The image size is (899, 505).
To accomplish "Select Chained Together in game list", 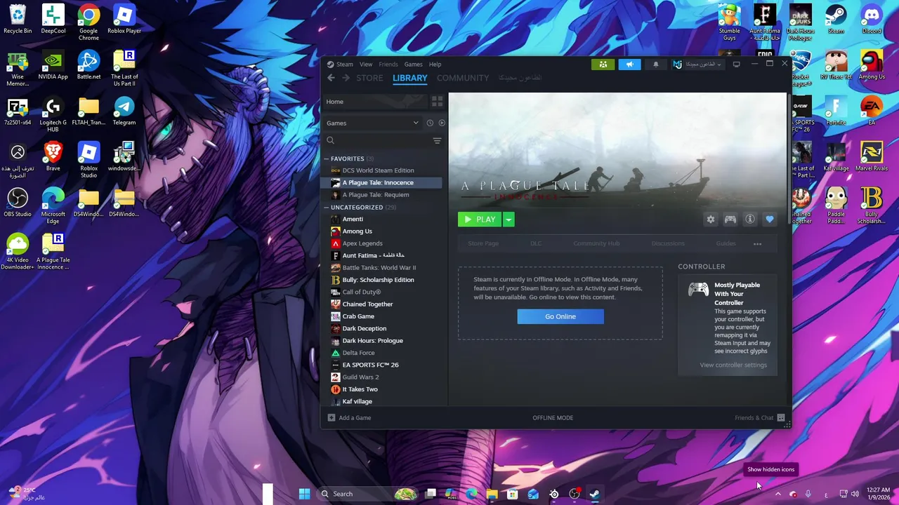I will pyautogui.click(x=367, y=304).
